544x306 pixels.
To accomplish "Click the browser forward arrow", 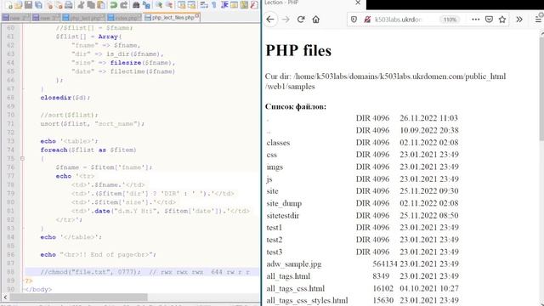I will coord(286,20).
